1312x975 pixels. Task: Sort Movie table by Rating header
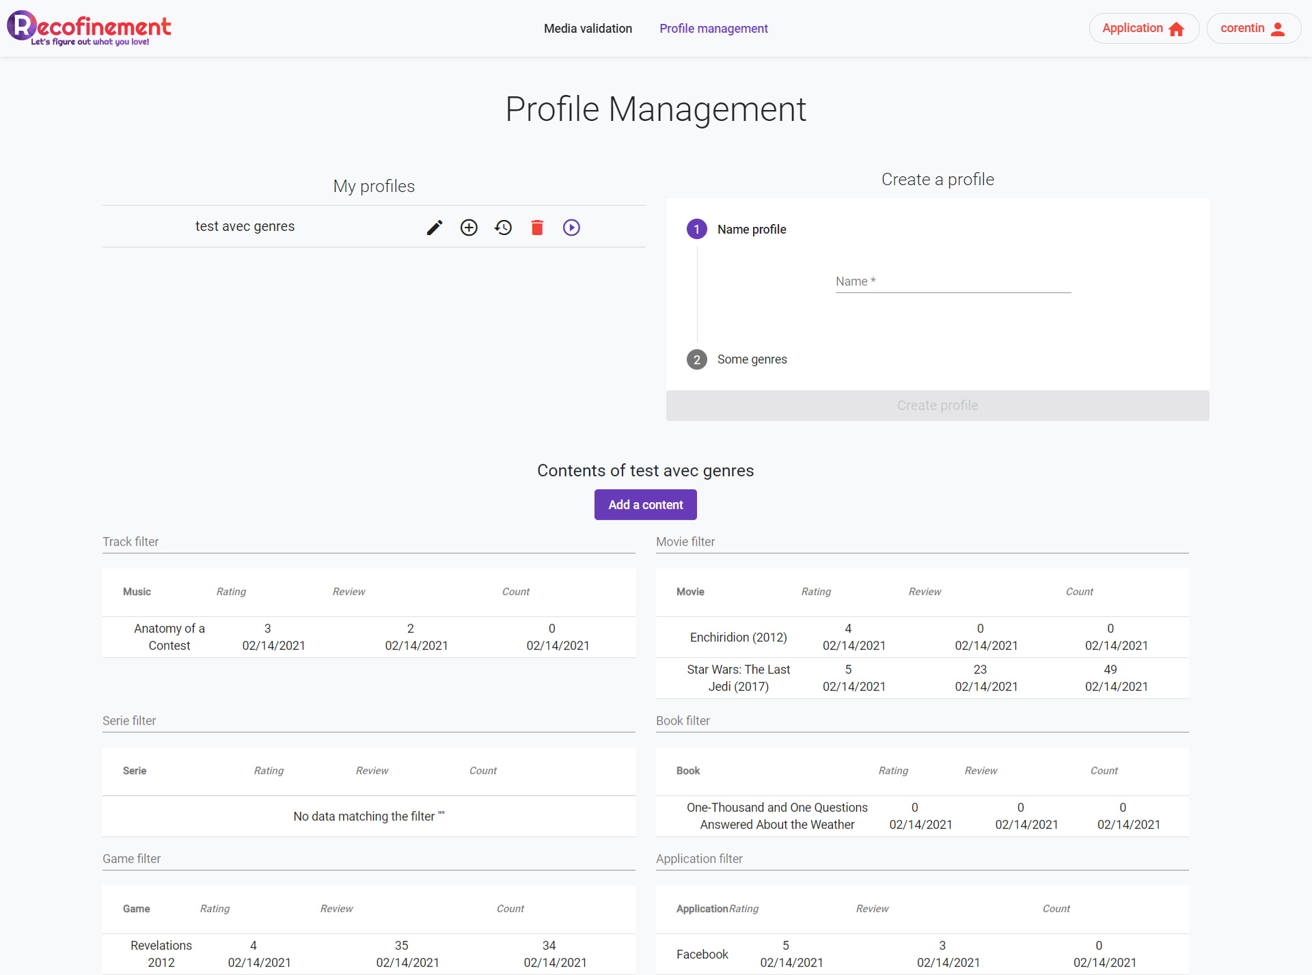click(x=816, y=592)
